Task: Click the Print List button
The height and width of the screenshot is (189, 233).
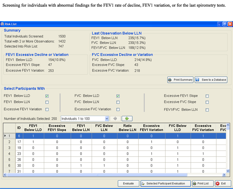Action: coord(201,183)
